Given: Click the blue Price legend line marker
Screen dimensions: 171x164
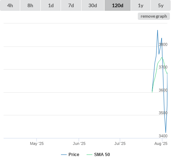Looking at the screenshot, I should coord(64,155).
